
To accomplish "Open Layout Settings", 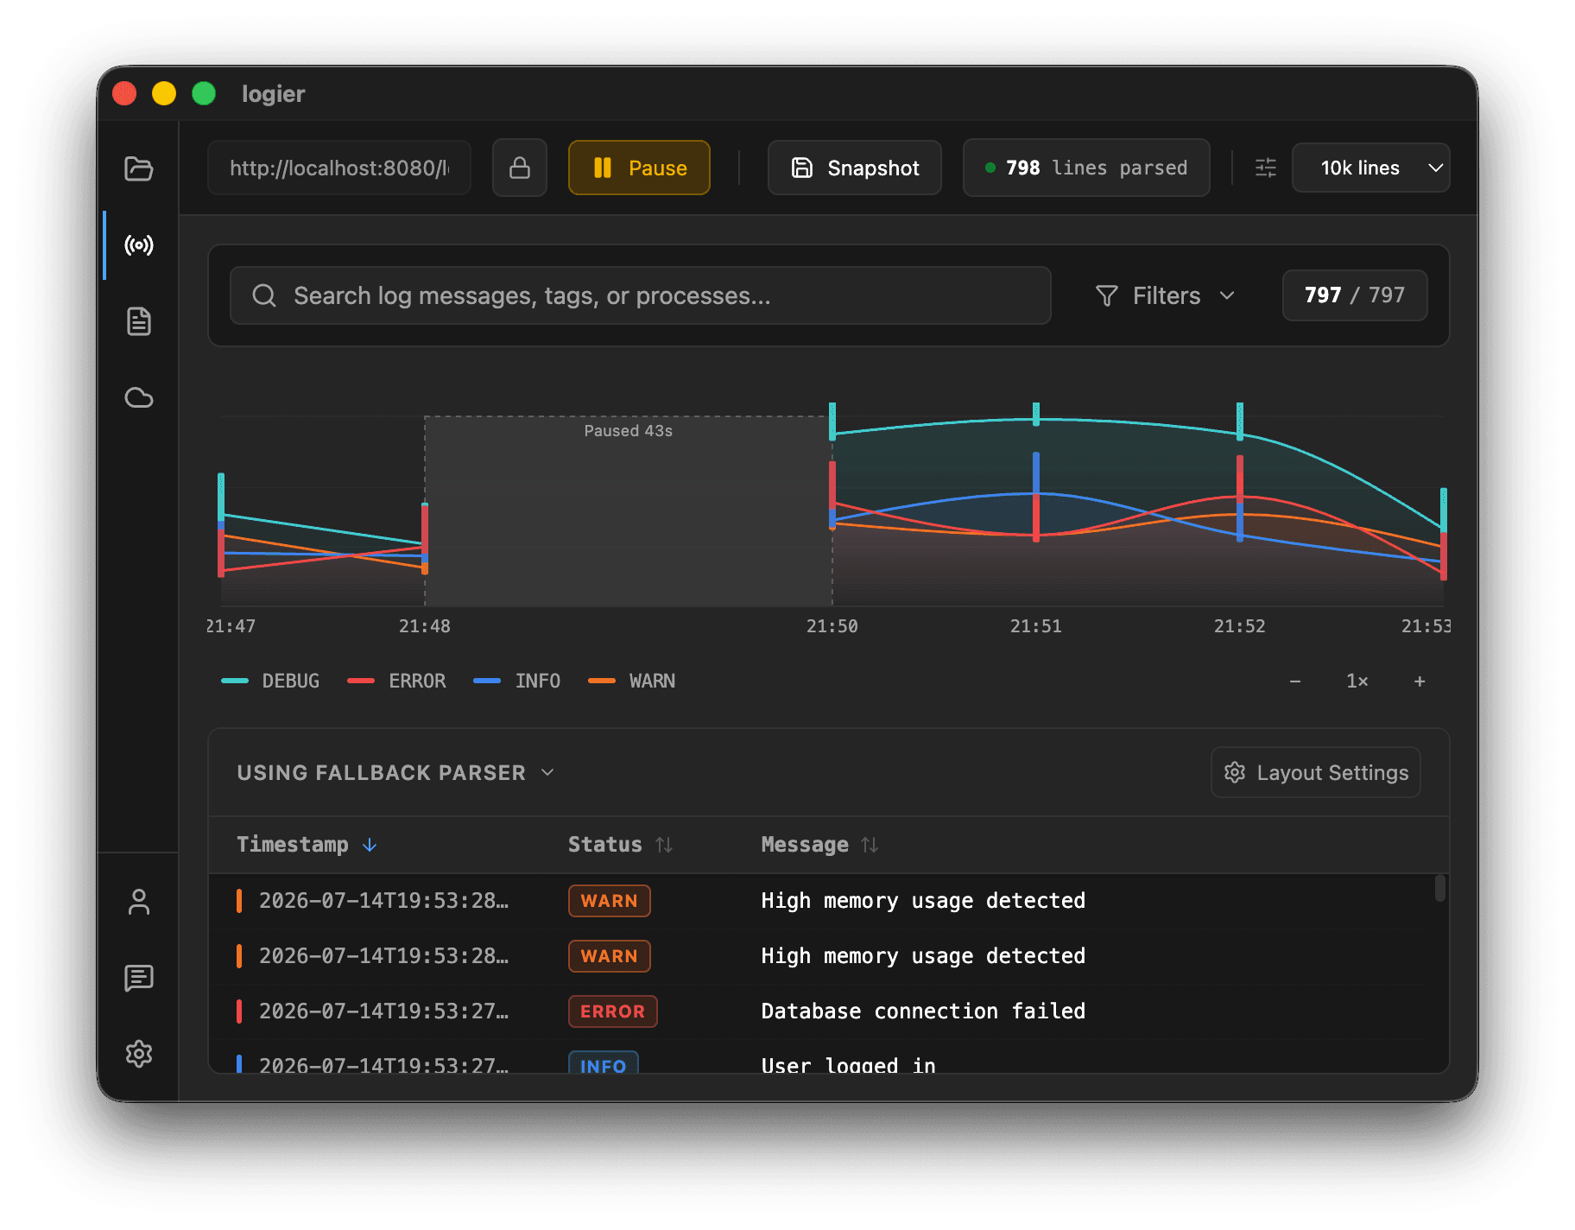I will pyautogui.click(x=1316, y=772).
